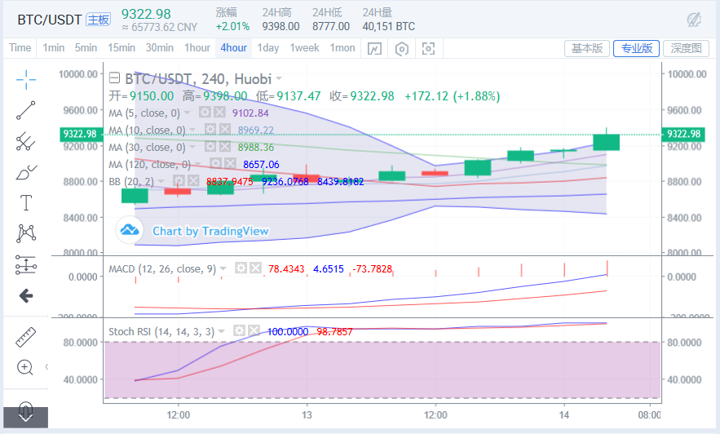Remove the Stoch RSI indicator

tap(254, 330)
